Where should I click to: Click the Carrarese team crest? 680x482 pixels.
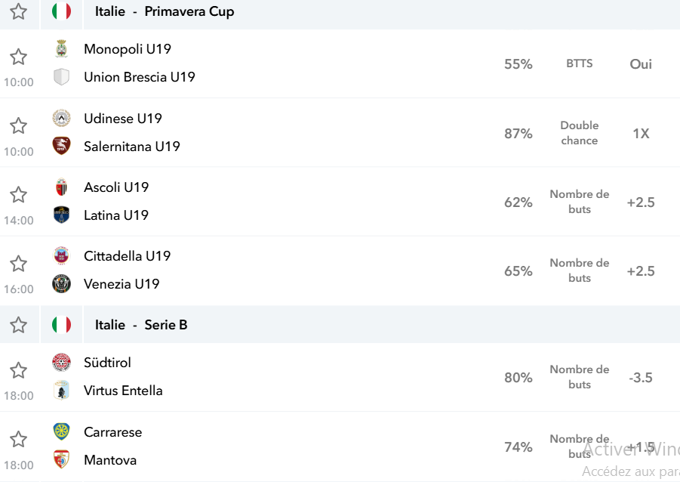pos(61,431)
